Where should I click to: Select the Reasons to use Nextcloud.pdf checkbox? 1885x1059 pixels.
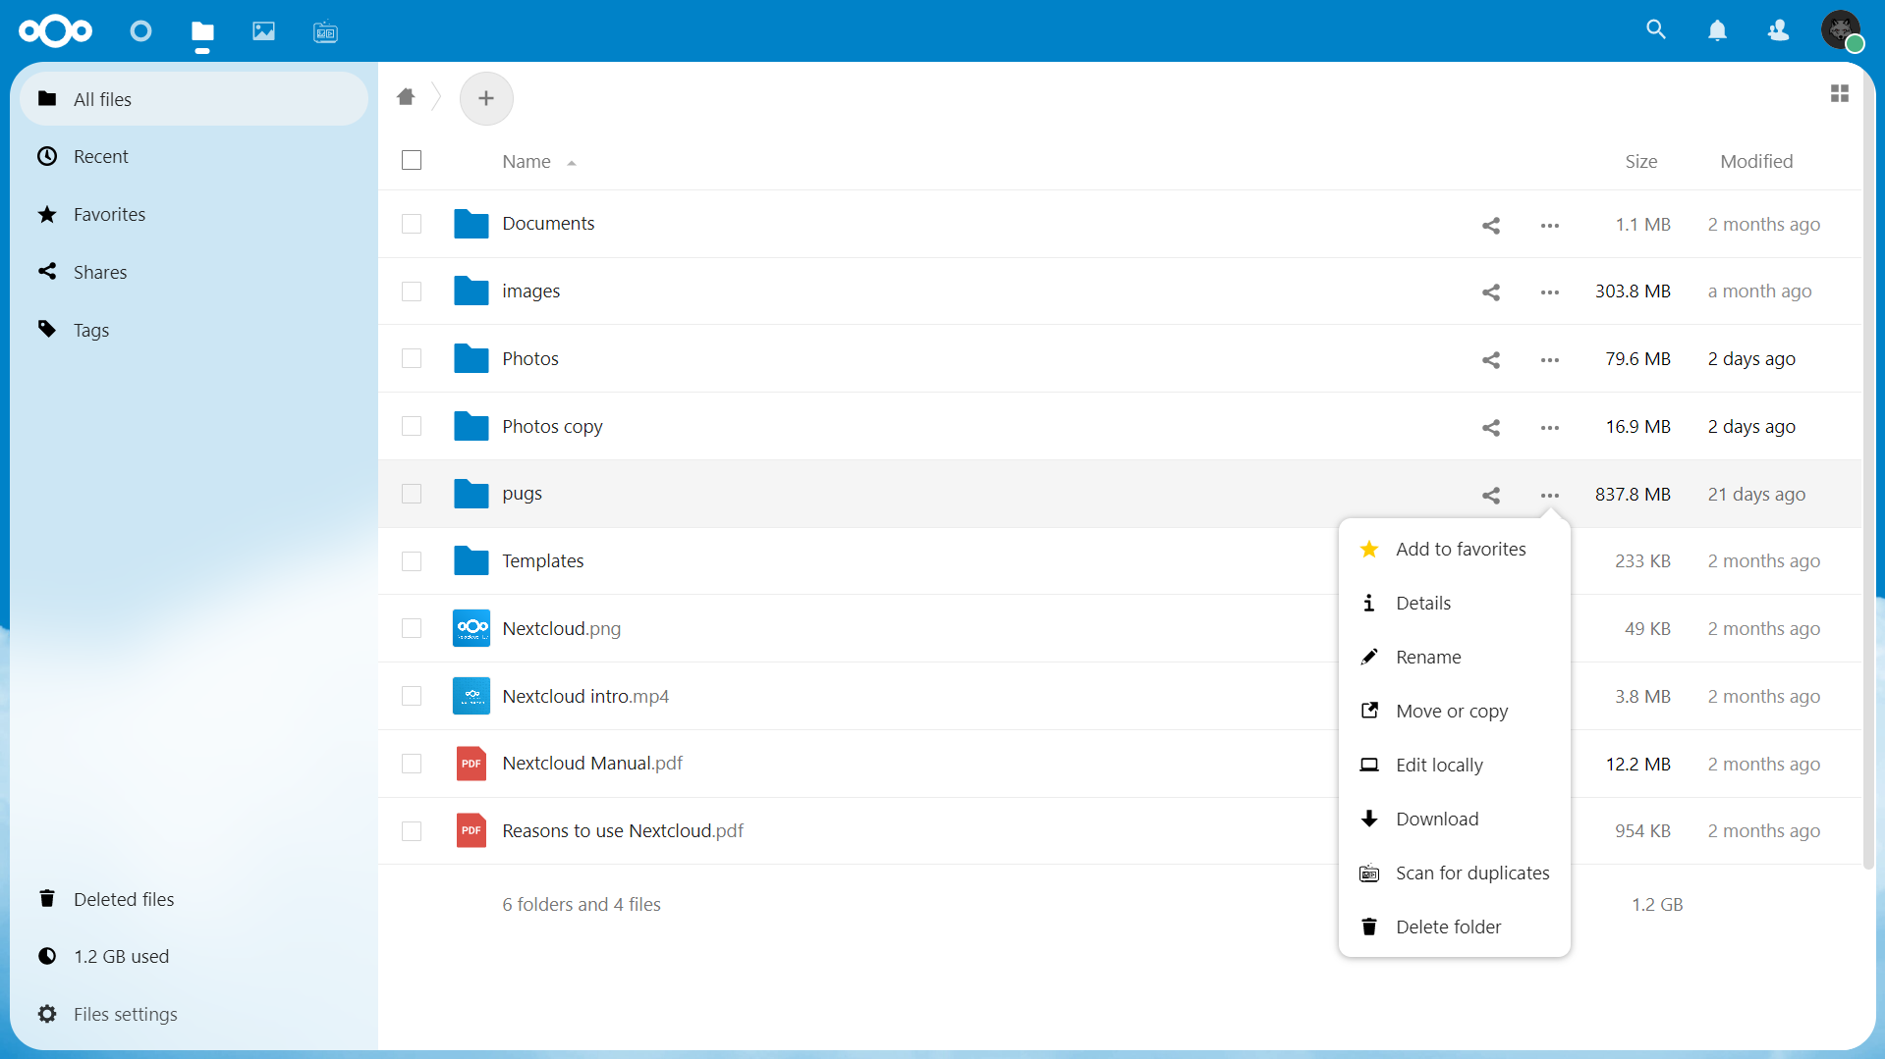pos(412,831)
